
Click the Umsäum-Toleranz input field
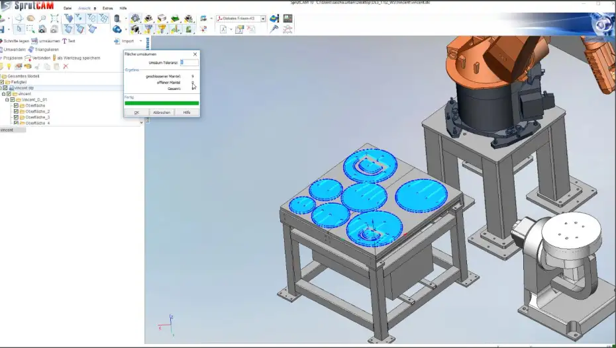(189, 62)
